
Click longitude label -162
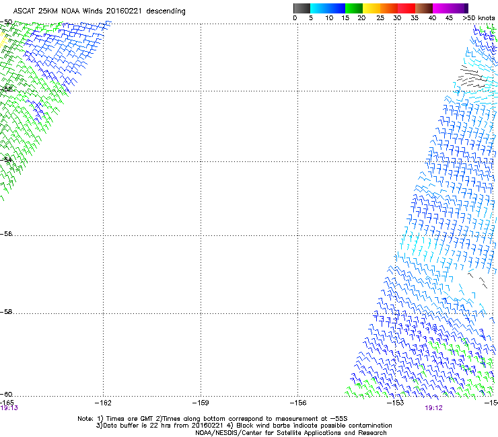tap(103, 403)
